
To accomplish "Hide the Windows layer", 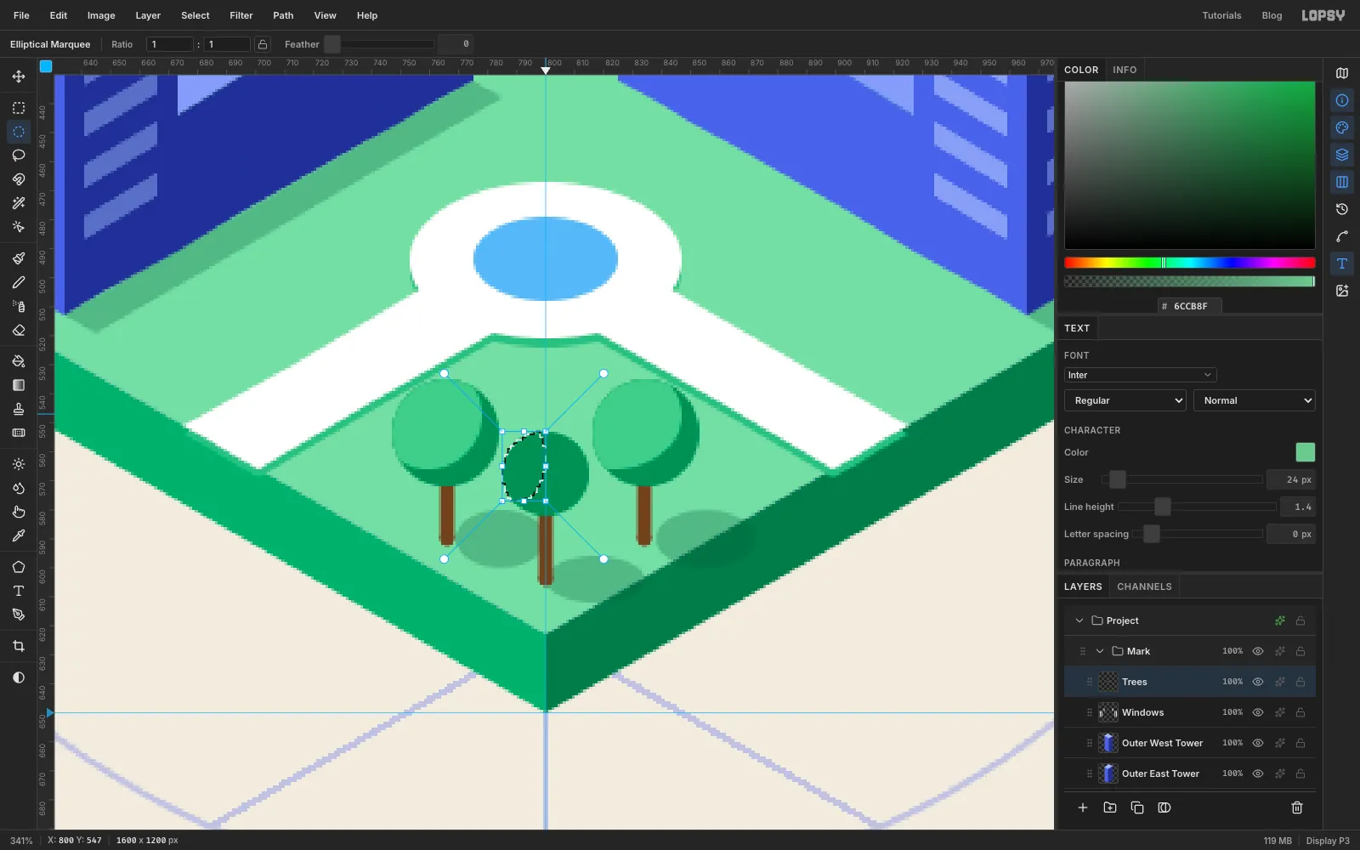I will click(x=1258, y=712).
